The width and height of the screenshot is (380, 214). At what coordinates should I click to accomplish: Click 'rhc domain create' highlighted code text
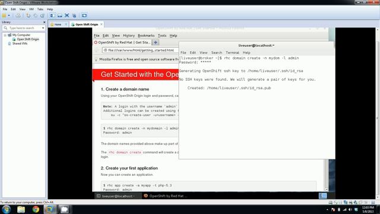pos(125,152)
